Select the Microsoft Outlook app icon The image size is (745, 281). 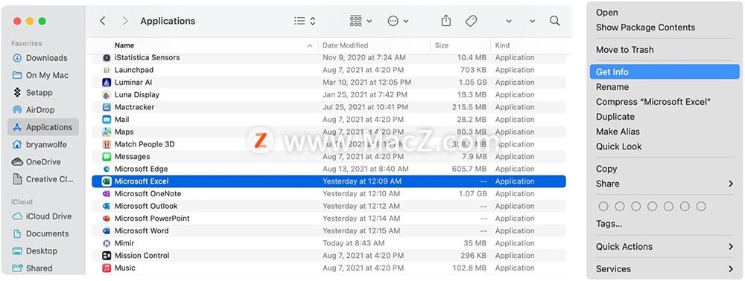tap(107, 206)
